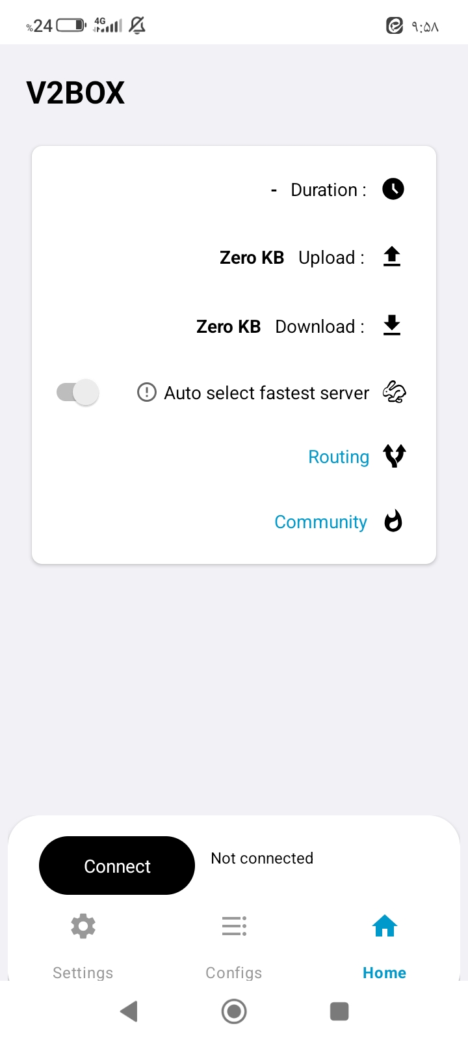Switch to the Home tab
Image resolution: width=468 pixels, height=1042 pixels.
point(384,972)
